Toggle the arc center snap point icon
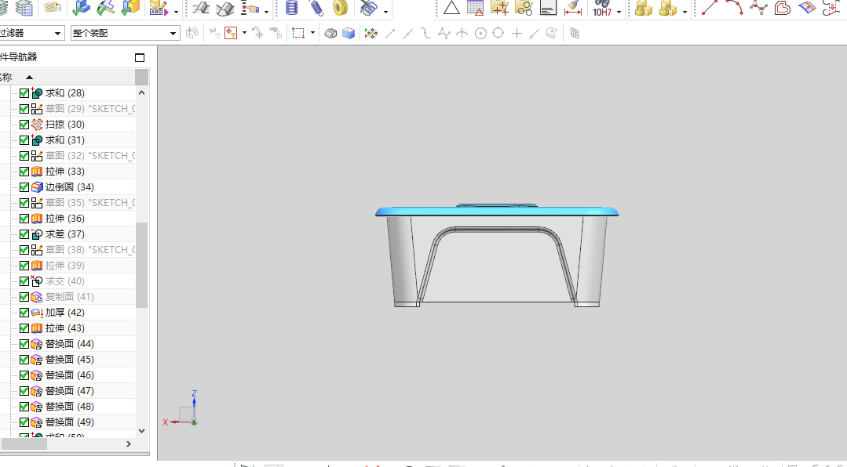Screen dimensions: 847x467 click(480, 34)
